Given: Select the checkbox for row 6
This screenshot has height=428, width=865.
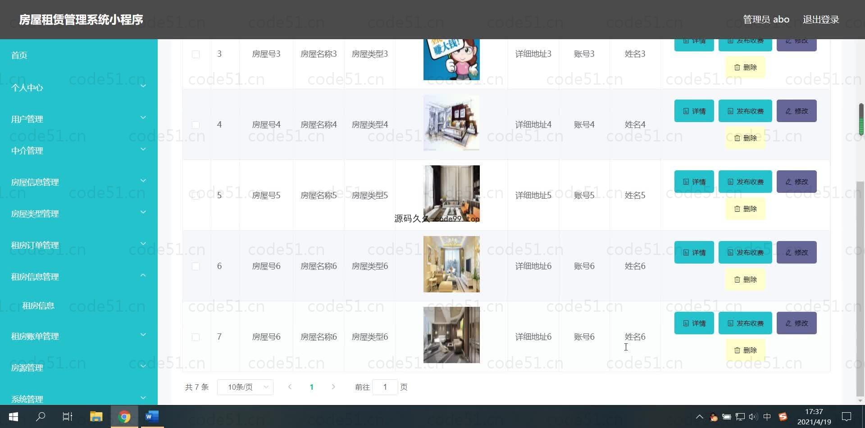Looking at the screenshot, I should (x=196, y=266).
